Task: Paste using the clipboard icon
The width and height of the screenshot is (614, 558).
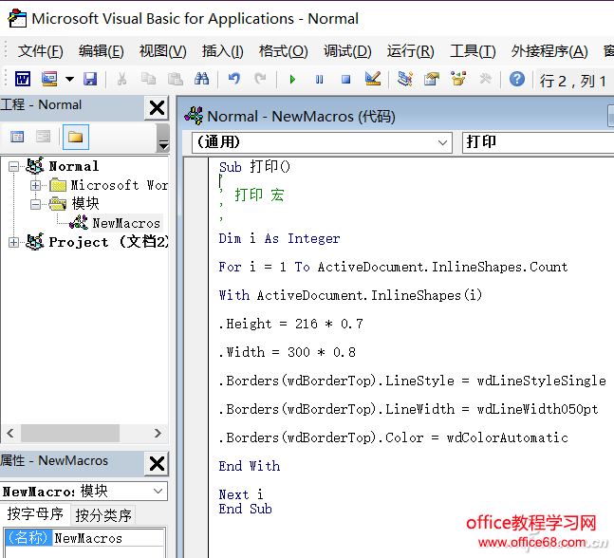Action: tap(175, 80)
